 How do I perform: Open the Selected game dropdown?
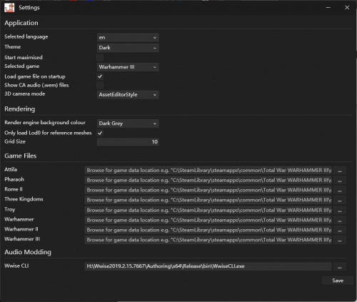[128, 67]
